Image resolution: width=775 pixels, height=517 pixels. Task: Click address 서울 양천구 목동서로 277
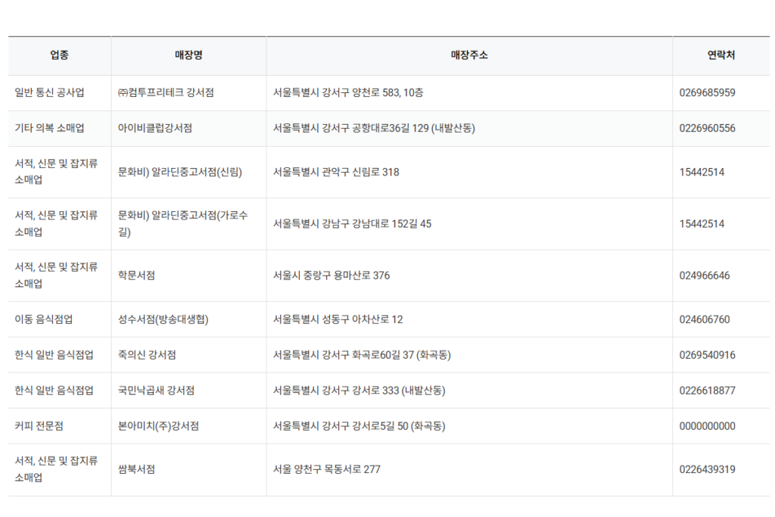tap(326, 469)
